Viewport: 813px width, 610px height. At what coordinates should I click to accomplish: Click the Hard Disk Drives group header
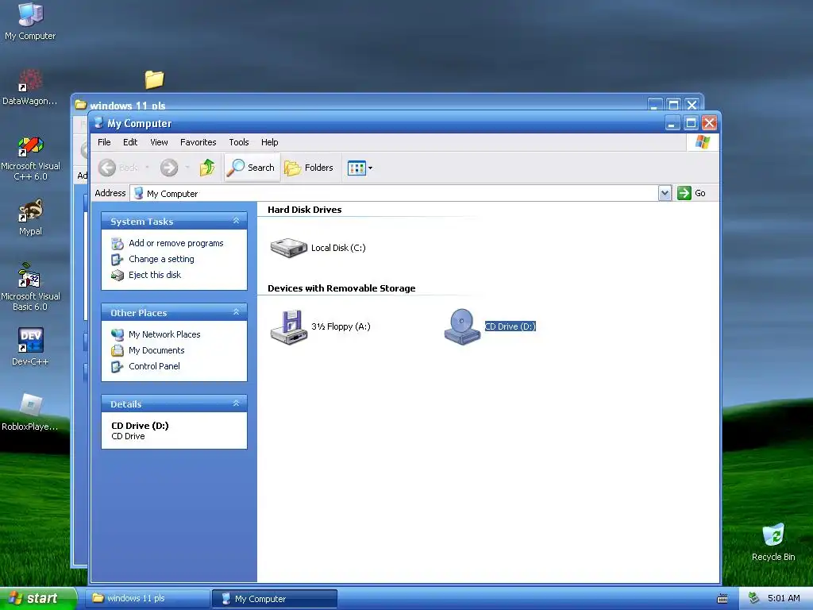point(304,210)
